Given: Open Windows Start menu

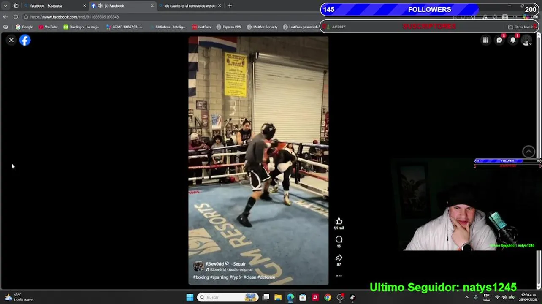Looking at the screenshot, I should [190, 297].
